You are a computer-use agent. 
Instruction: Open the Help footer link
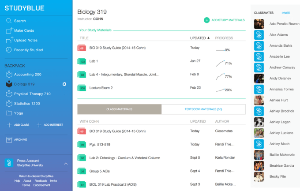click(17, 181)
